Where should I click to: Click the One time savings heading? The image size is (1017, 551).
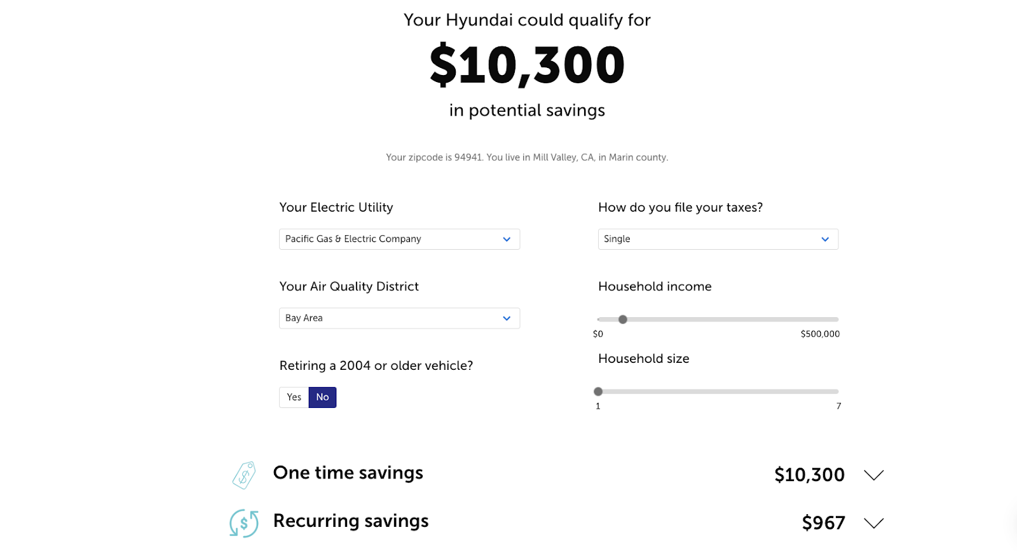click(x=348, y=473)
